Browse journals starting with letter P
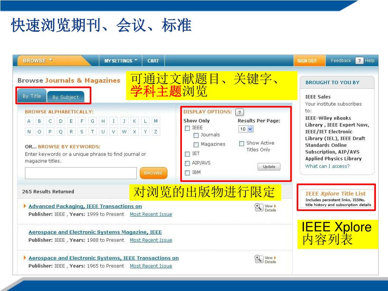The image size is (388, 291). [50, 131]
